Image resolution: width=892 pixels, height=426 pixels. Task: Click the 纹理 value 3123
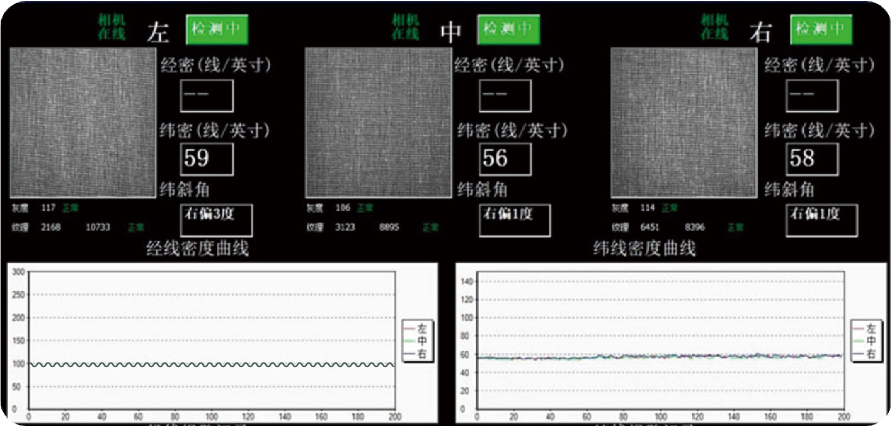[345, 227]
